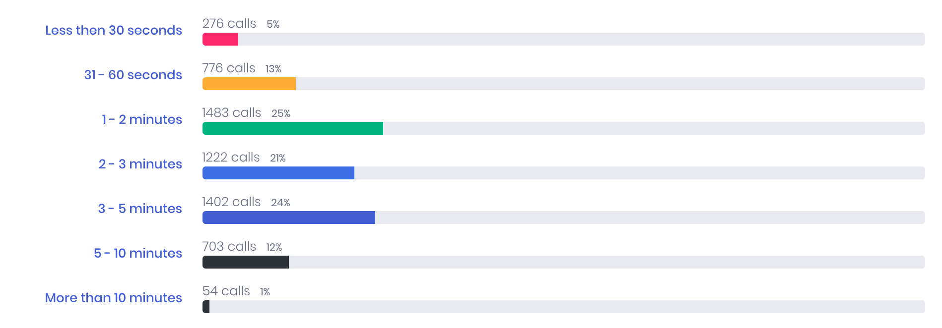Select the '1402 calls' count text
This screenshot has width=942, height=328.
pos(231,202)
